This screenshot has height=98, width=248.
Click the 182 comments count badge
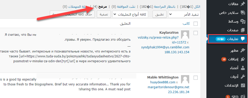tap(220, 39)
